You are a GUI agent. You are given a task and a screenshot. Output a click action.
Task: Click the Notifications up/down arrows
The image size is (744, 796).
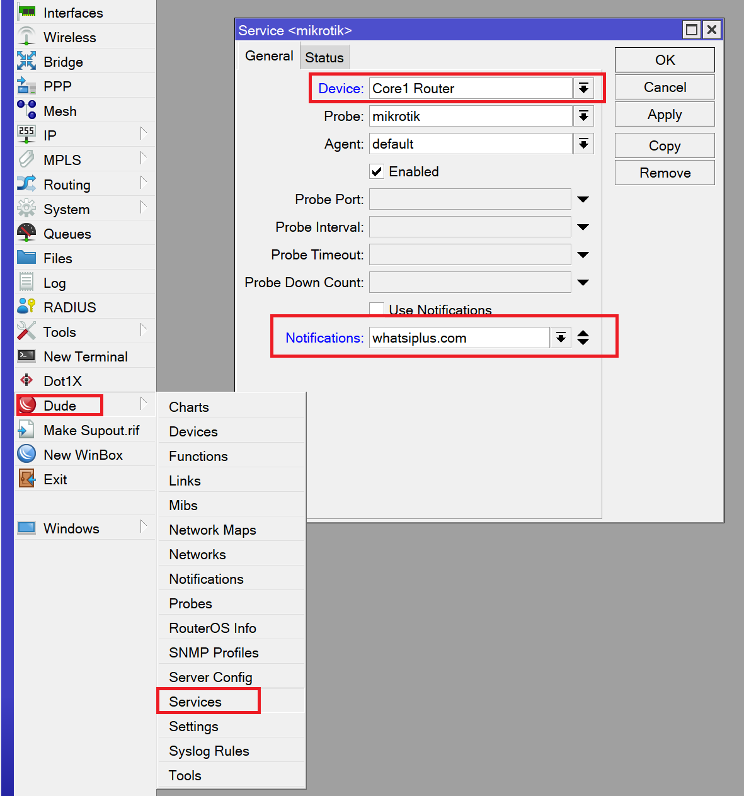pos(583,338)
